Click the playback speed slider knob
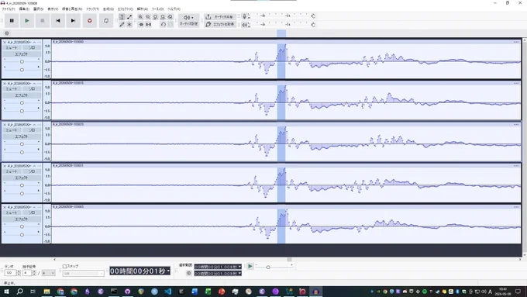This screenshot has width=527, height=297. pyautogui.click(x=268, y=267)
